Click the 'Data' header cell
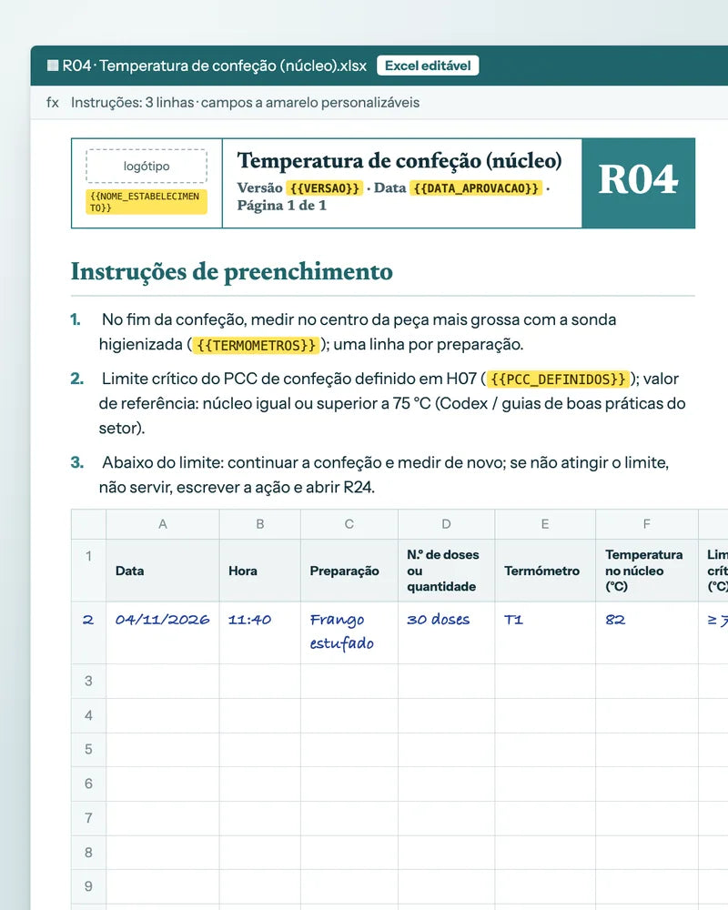Viewport: 728px width, 910px height. 163,571
